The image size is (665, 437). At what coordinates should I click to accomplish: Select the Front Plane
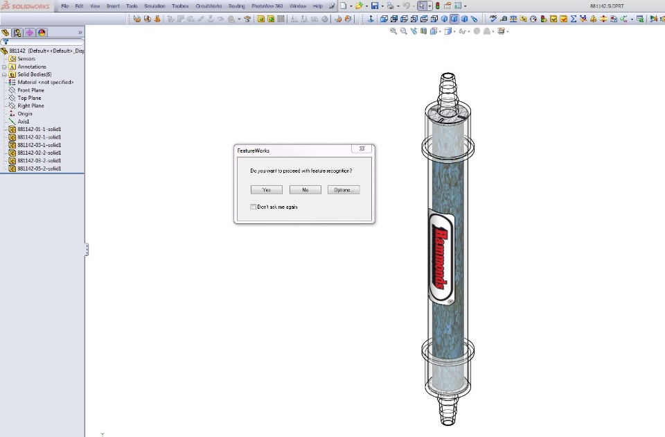(x=30, y=90)
